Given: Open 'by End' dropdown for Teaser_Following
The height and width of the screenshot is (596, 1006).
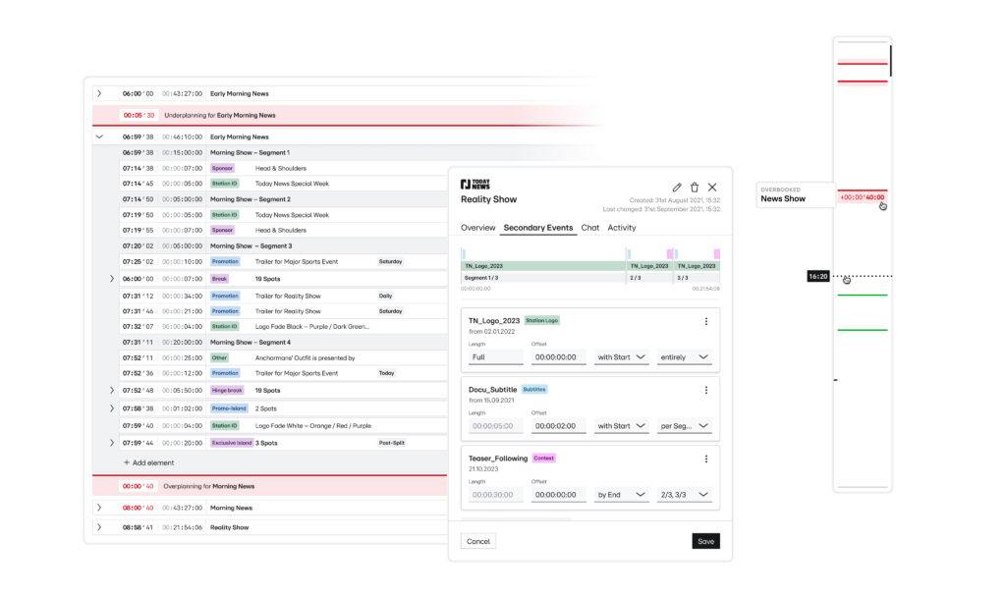Looking at the screenshot, I should [x=621, y=495].
